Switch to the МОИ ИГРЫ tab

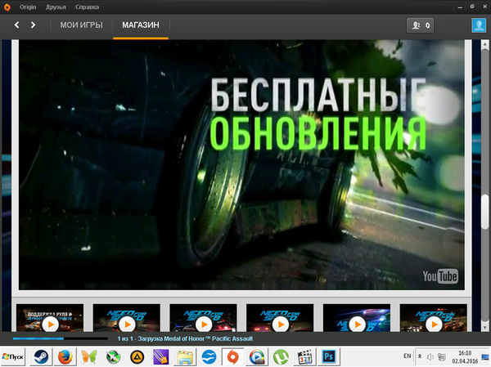(x=81, y=25)
